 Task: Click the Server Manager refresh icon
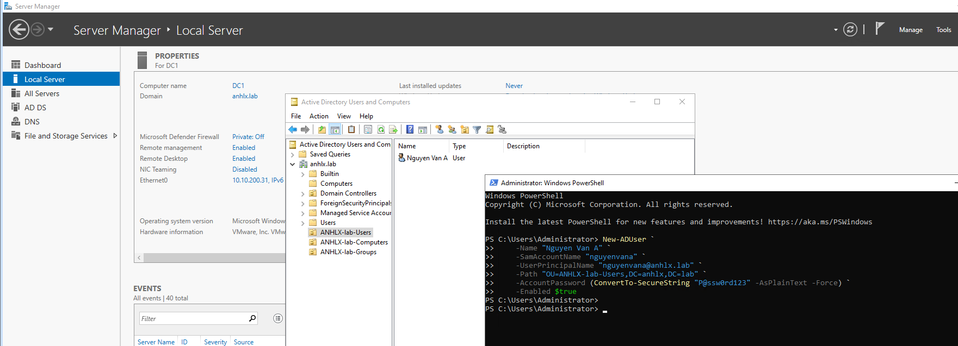(x=850, y=30)
